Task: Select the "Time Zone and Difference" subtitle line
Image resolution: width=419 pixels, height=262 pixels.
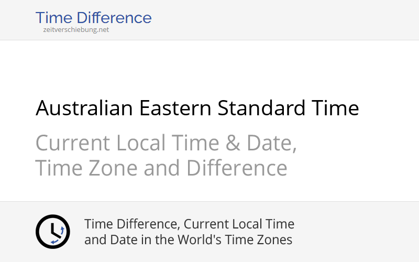Action: click(x=161, y=168)
